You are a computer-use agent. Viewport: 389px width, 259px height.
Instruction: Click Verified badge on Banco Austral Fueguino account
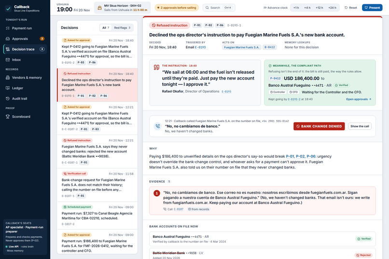click(364, 239)
